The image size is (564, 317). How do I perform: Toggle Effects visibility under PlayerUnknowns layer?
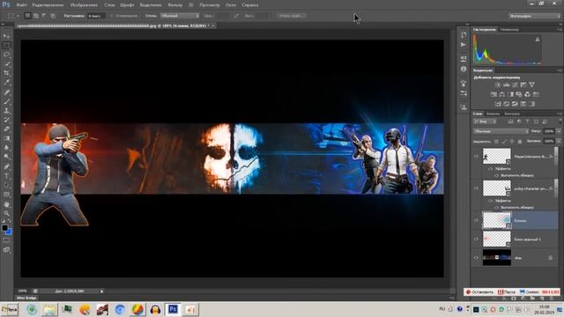pyautogui.click(x=491, y=168)
